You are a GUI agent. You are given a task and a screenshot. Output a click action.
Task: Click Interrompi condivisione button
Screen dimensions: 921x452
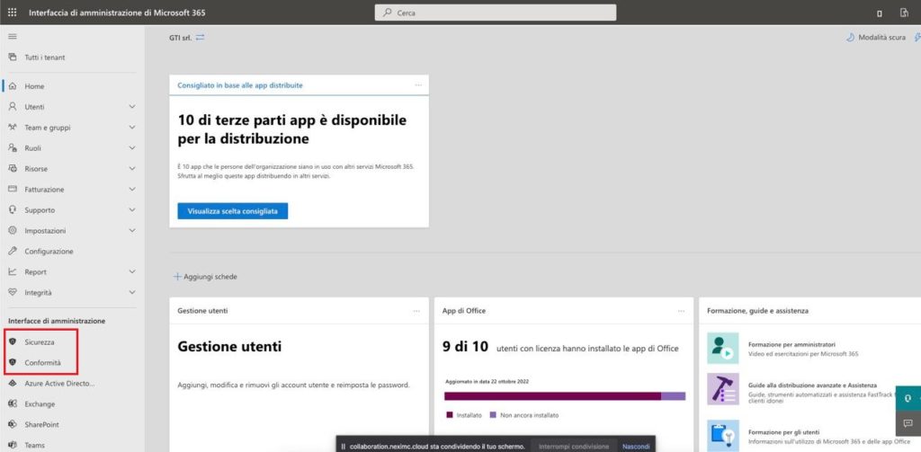click(574, 446)
